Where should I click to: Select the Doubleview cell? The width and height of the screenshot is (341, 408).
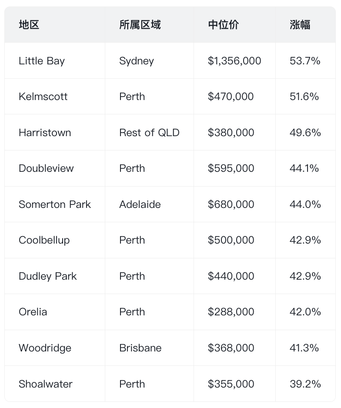click(x=46, y=168)
